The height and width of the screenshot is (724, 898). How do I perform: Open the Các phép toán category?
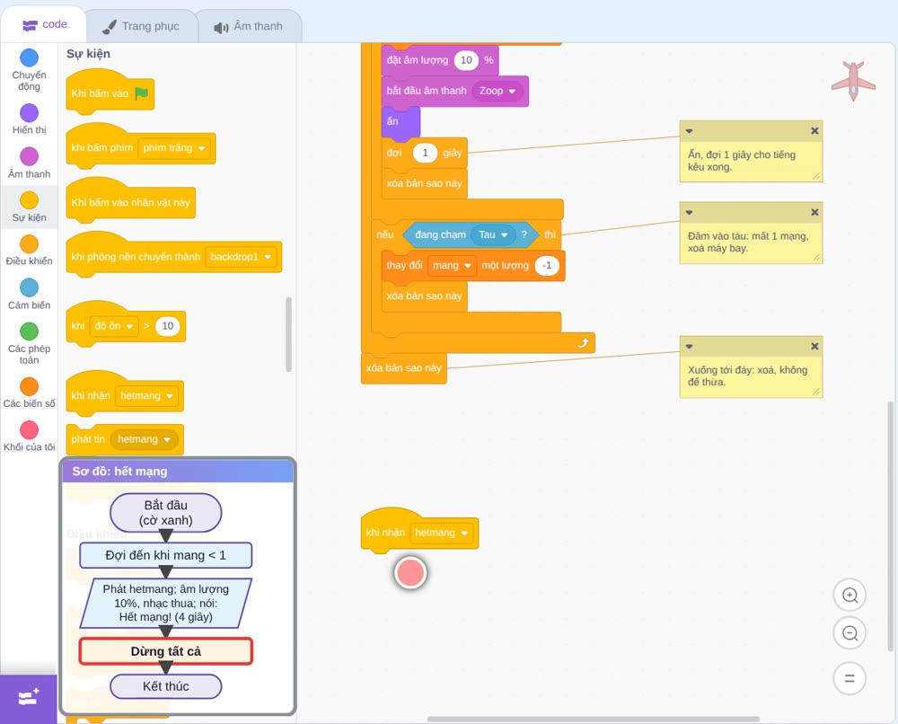pyautogui.click(x=30, y=343)
